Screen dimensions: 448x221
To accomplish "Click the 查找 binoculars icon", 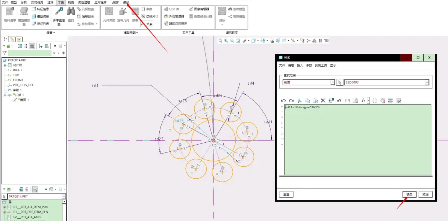I will click(71, 15).
